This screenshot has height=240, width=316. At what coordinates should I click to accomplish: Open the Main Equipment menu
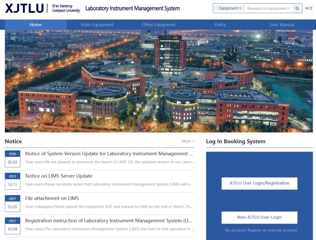[97, 25]
